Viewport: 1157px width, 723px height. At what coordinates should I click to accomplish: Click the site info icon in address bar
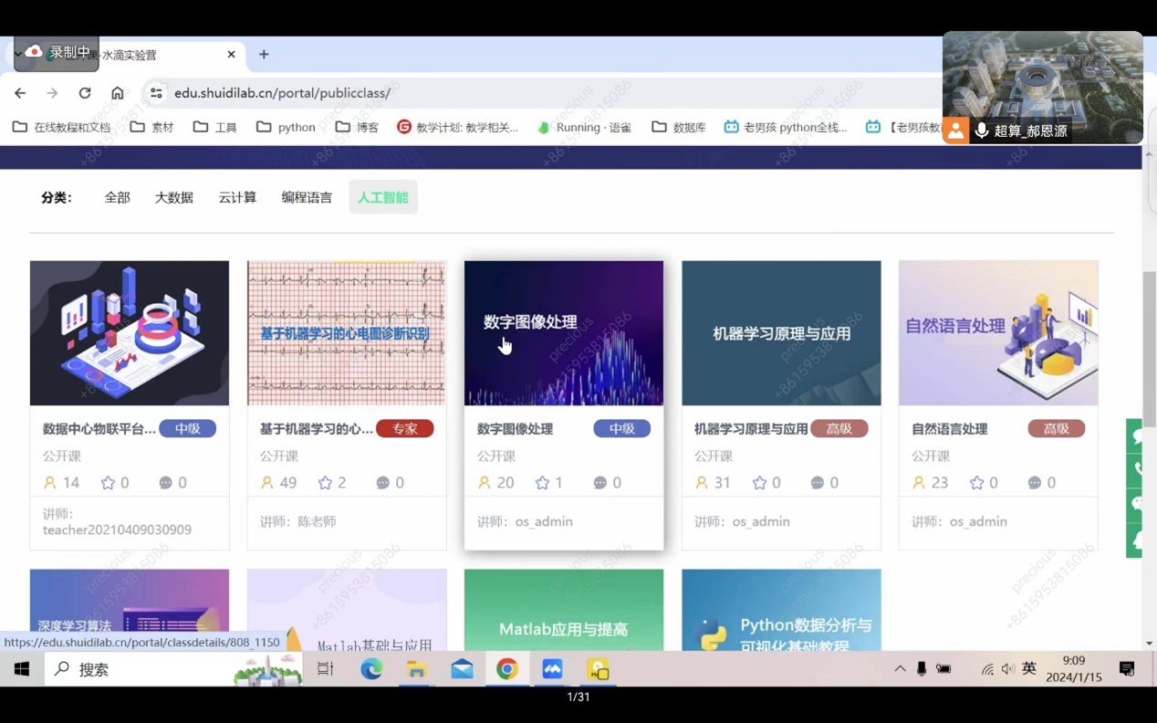coord(156,93)
